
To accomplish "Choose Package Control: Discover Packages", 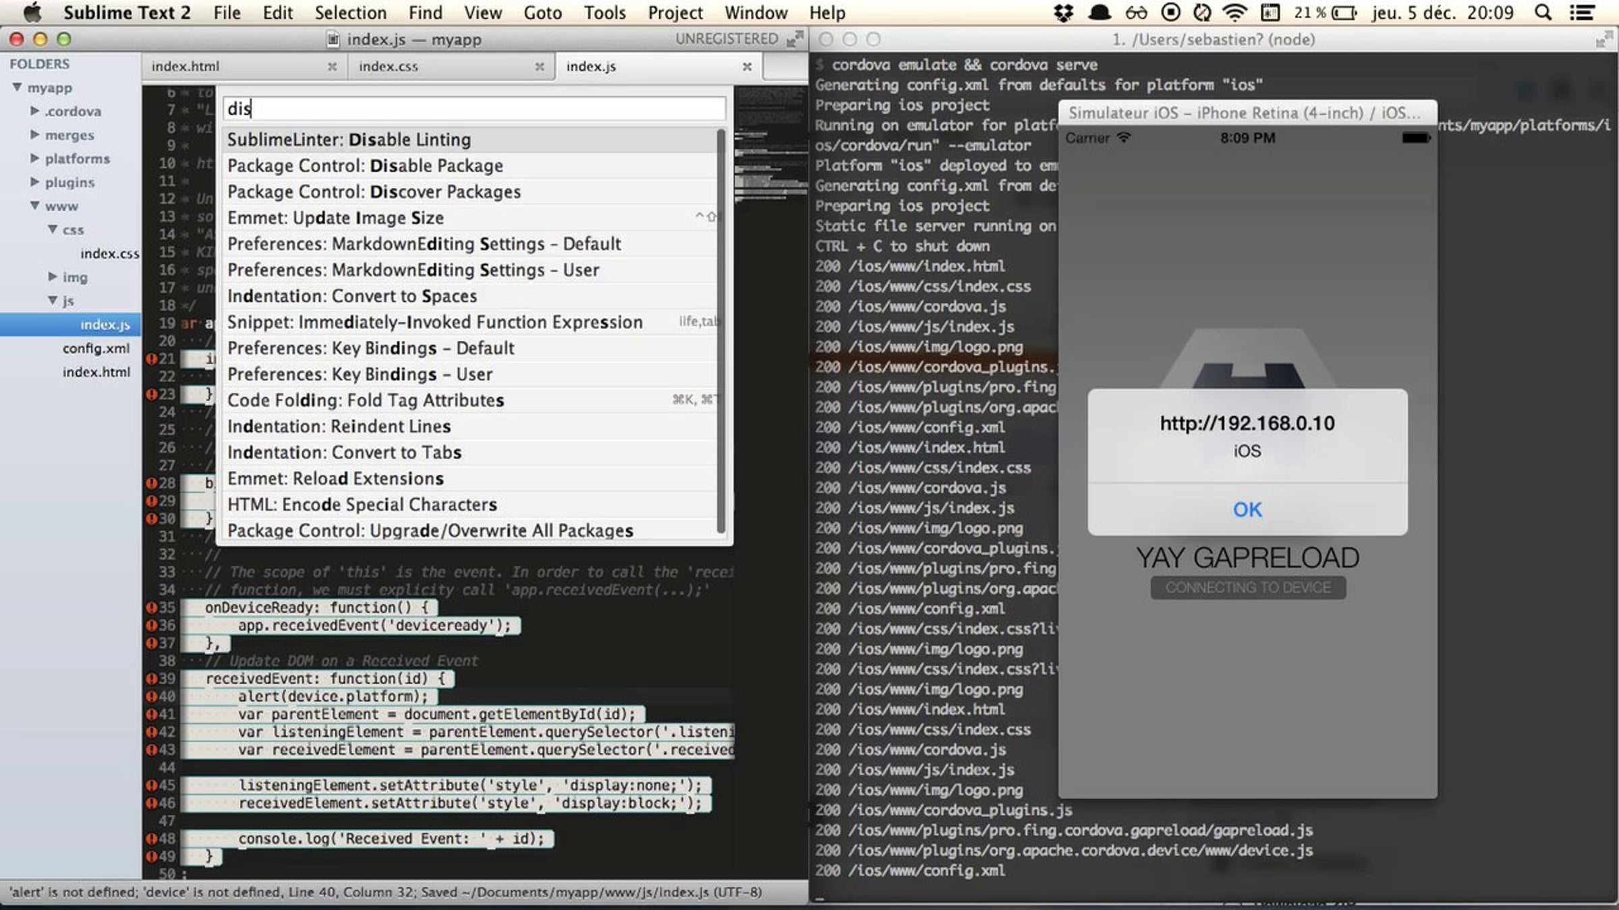I will click(470, 192).
